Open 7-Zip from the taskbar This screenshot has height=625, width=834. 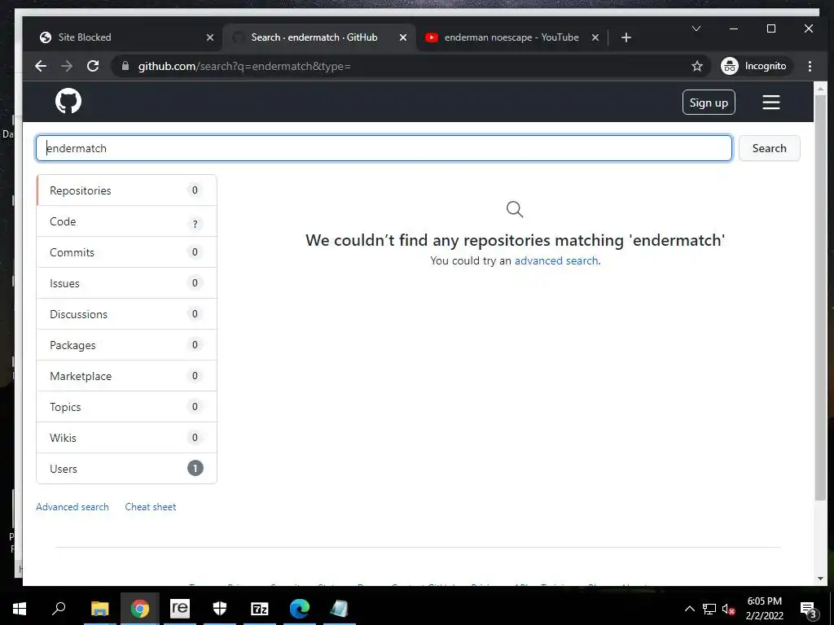coord(260,609)
